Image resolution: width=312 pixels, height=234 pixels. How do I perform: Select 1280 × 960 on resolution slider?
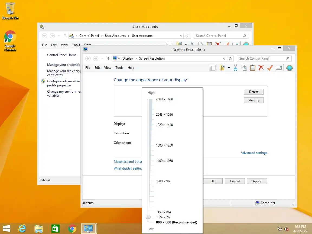tap(164, 181)
